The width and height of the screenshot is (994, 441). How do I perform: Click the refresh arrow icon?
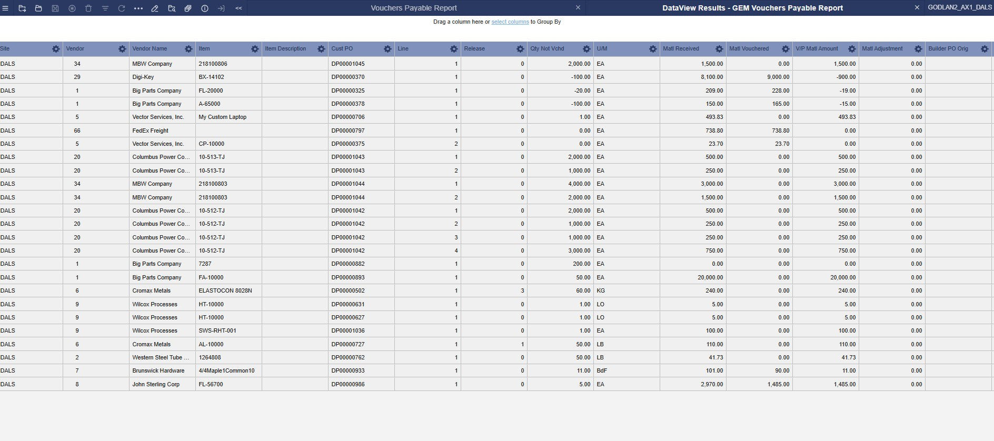122,8
